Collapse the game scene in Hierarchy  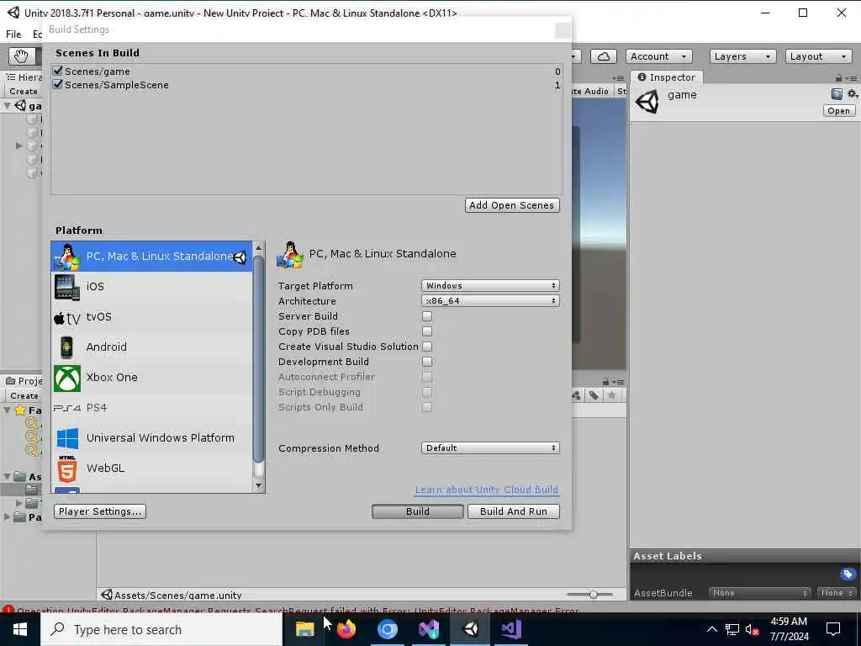[x=7, y=105]
